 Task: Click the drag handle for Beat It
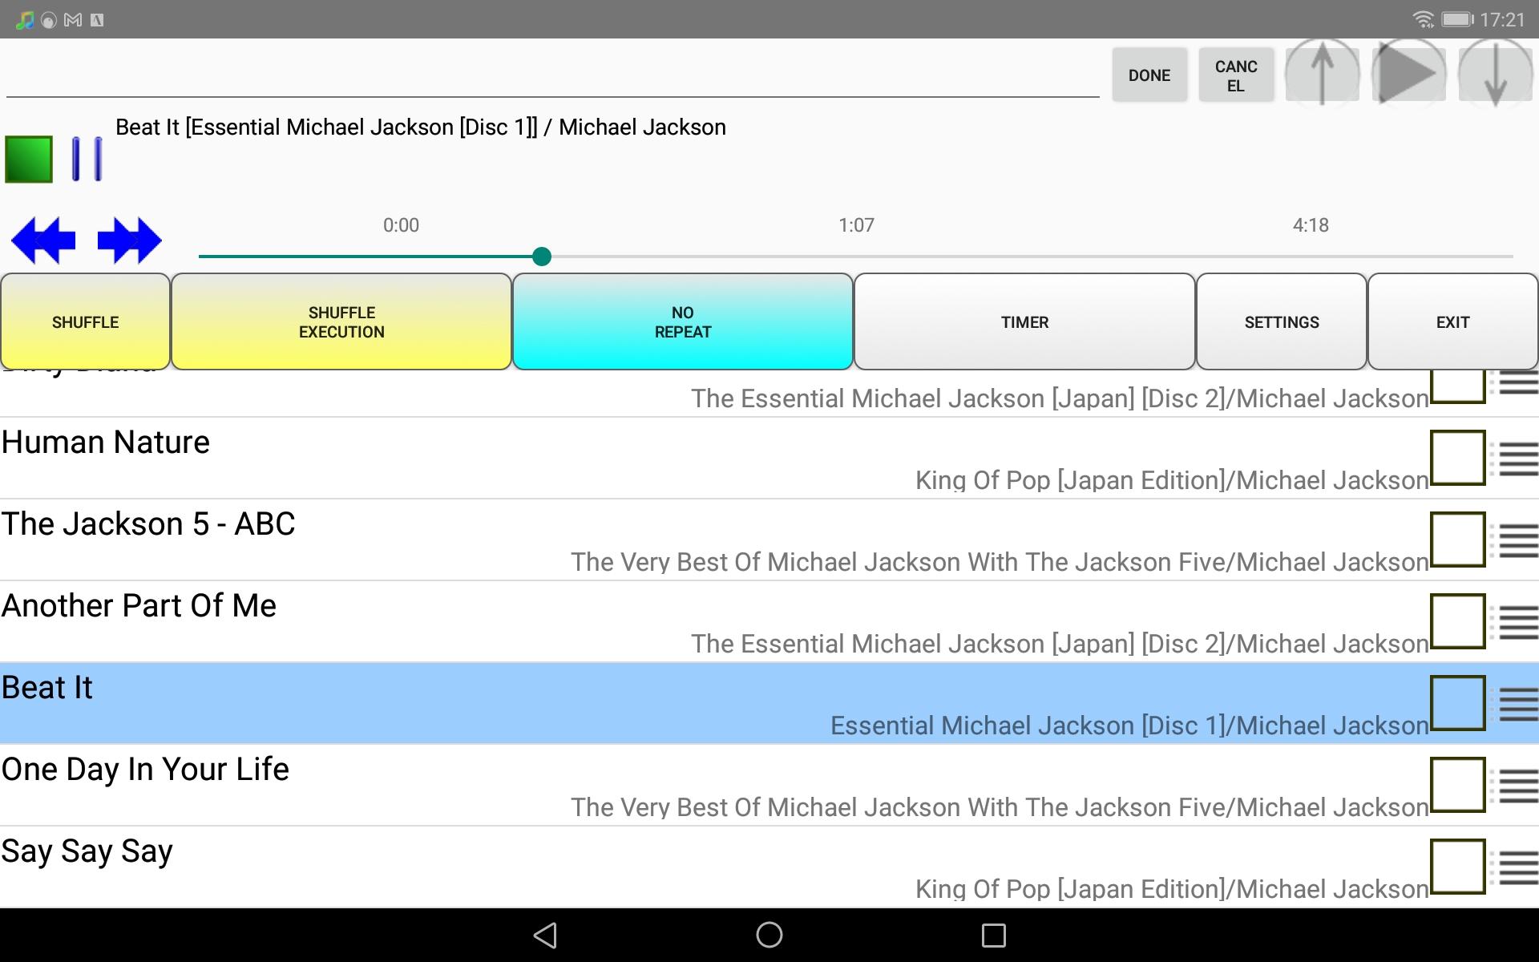click(1514, 704)
